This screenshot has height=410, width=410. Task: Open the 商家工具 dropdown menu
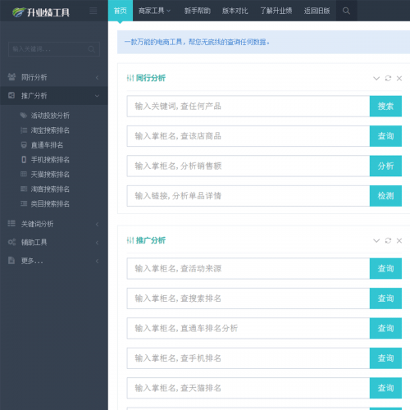coord(154,11)
